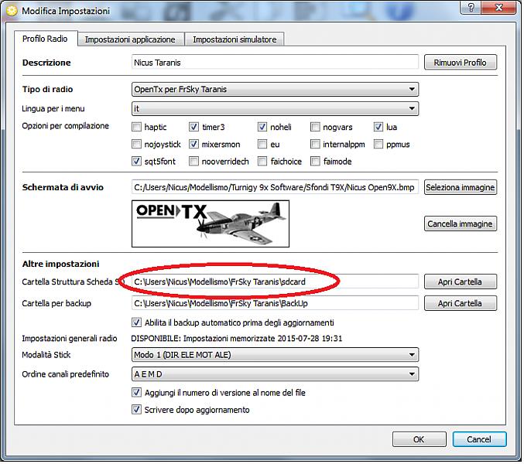The image size is (524, 464).
Task: Click the Descrizione text field
Action: [x=275, y=63]
